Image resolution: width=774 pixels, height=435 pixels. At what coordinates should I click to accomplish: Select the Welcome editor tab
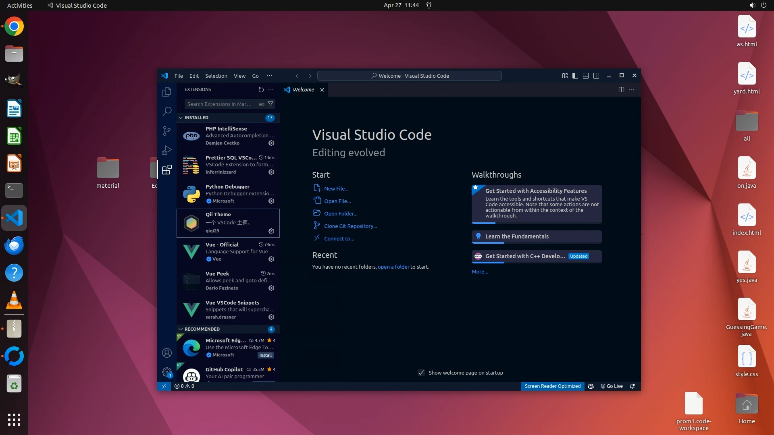click(303, 89)
